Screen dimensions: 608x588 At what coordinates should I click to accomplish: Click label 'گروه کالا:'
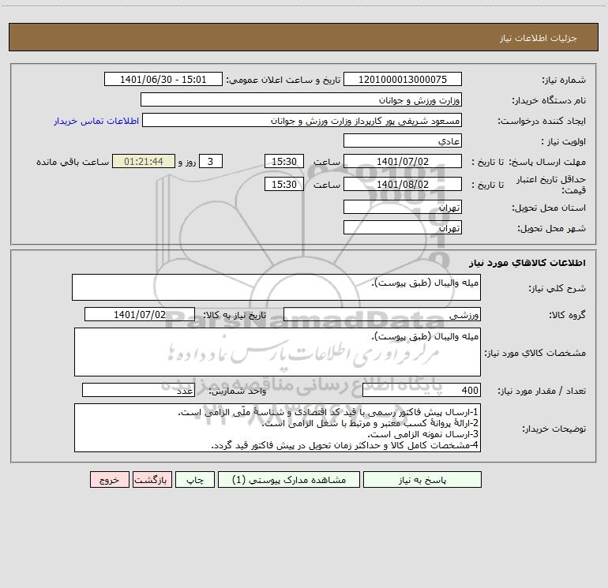tap(567, 315)
